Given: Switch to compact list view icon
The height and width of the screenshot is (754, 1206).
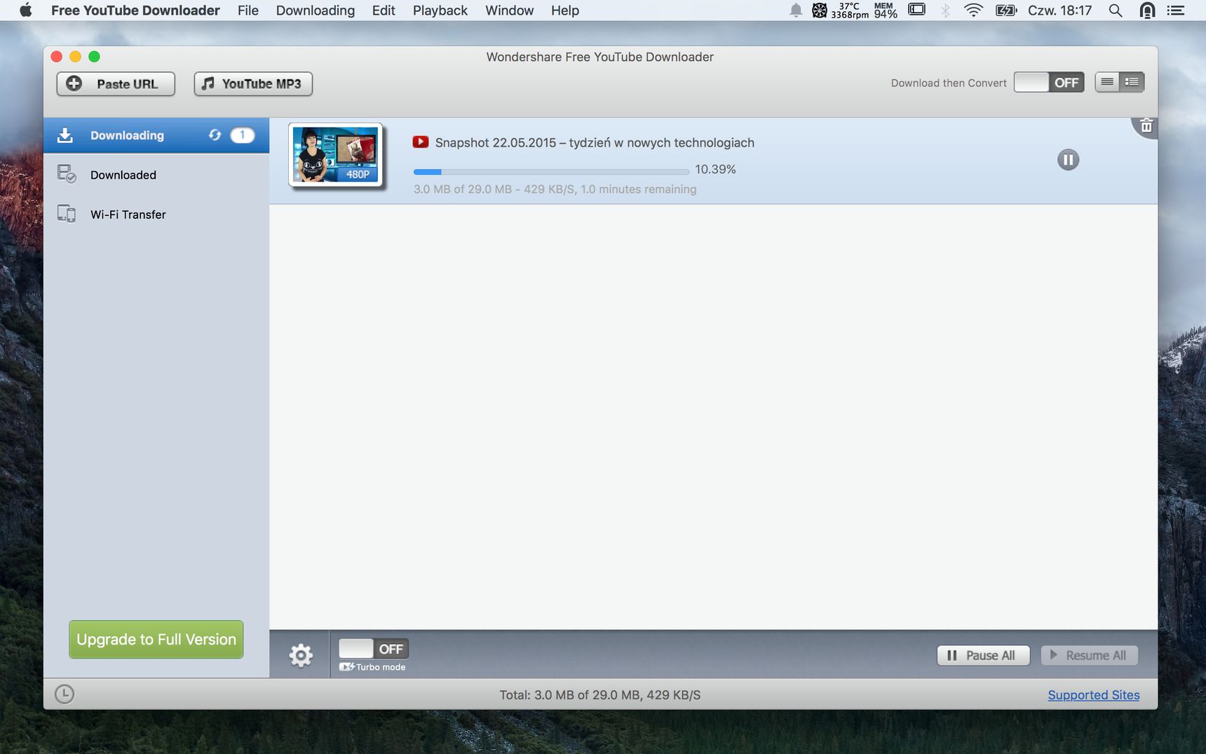Looking at the screenshot, I should click(x=1107, y=82).
